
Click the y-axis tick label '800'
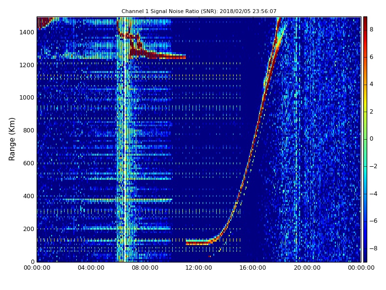(x=28, y=130)
